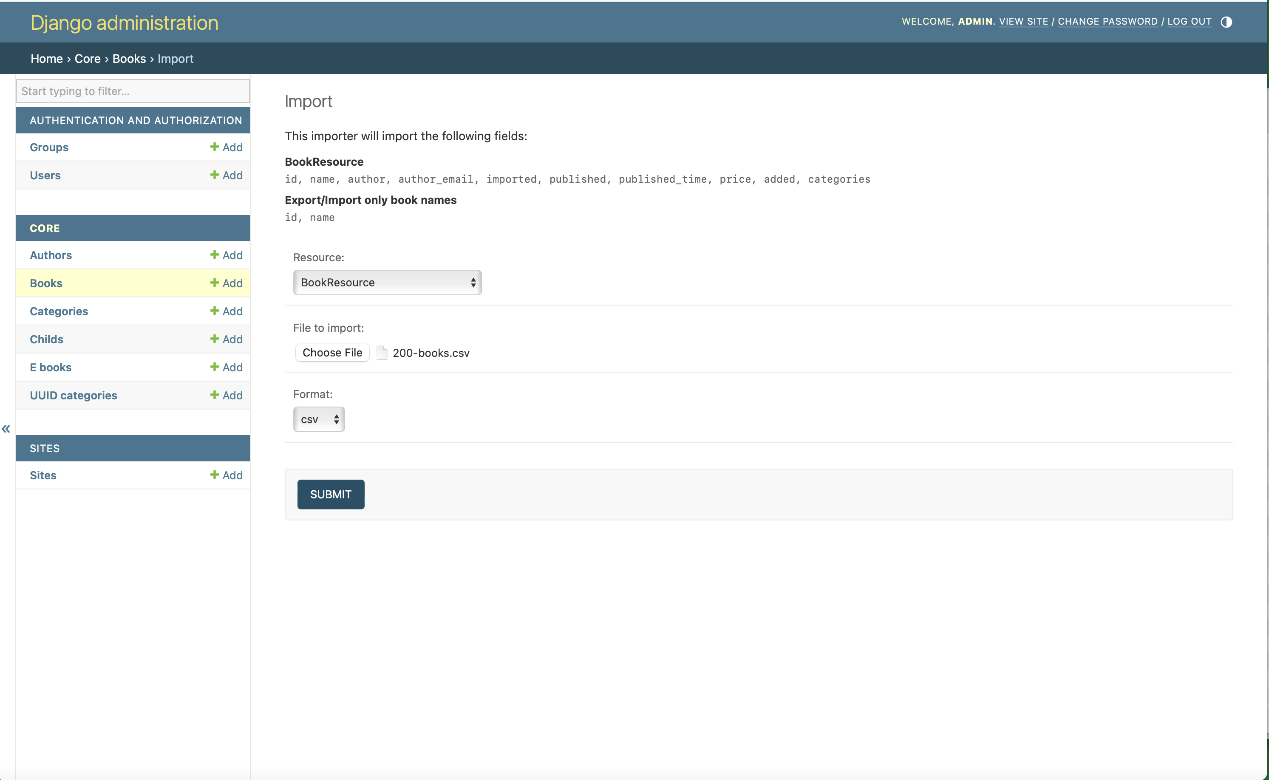
Task: Open the Authentication and Authorization section header
Action: click(136, 120)
